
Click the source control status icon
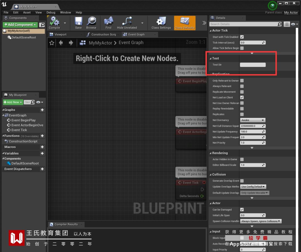[272, 6]
